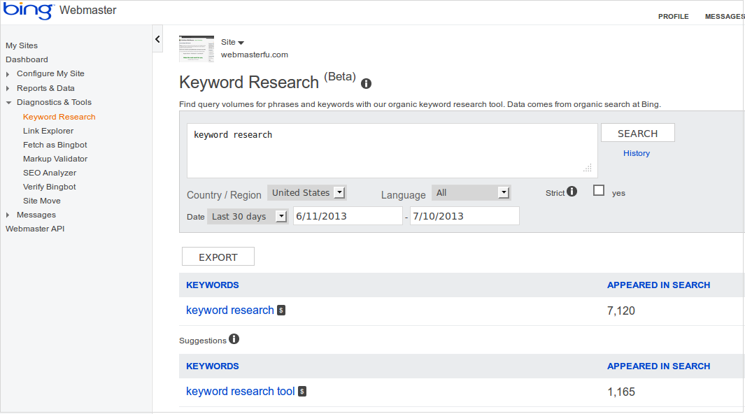Click the bid icon beside keyword research tool
Image resolution: width=745 pixels, height=414 pixels.
coord(302,391)
